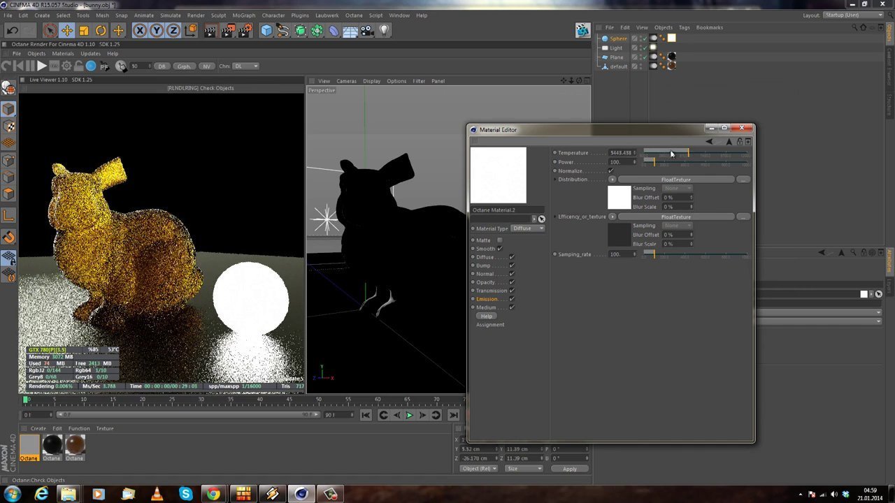Click the Undo arrow in the main toolbar
895x503 pixels.
pyautogui.click(x=12, y=30)
